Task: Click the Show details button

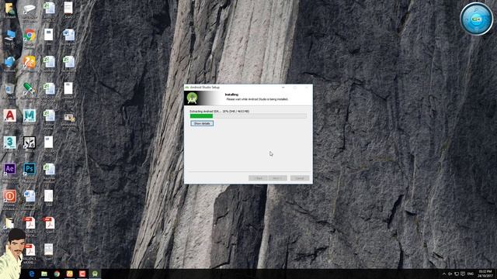Action: (x=202, y=123)
